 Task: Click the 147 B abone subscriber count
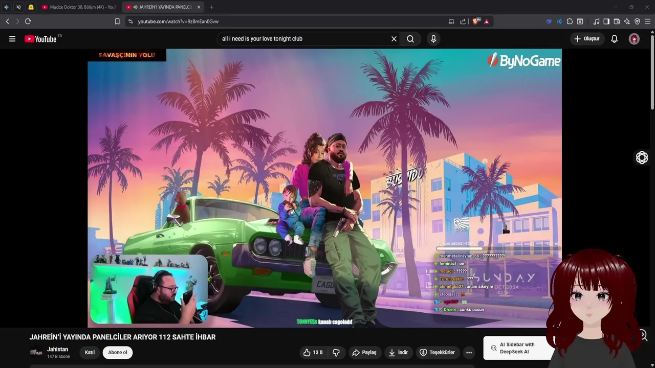(58, 356)
